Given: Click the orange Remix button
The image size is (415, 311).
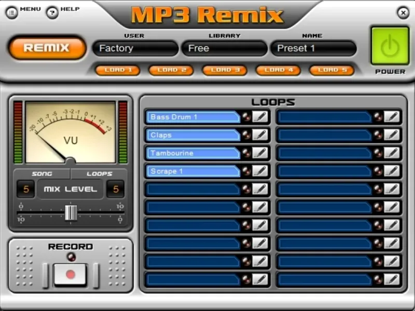Looking at the screenshot, I should pyautogui.click(x=47, y=48).
